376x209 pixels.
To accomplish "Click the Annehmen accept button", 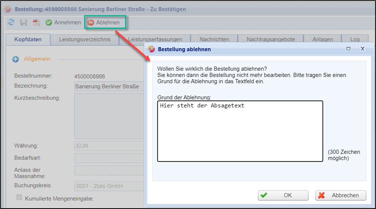I will pos(63,23).
